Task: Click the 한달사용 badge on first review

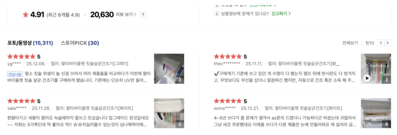Action: (x=15, y=74)
